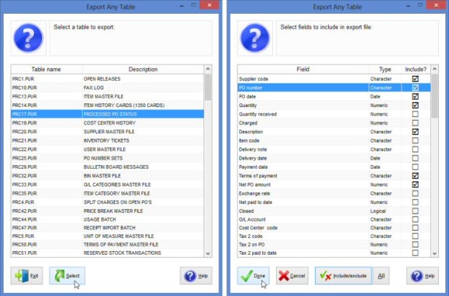This screenshot has width=449, height=296.
Task: Select PRC22.PUR USER MASTER FILE row
Action: click(x=107, y=149)
